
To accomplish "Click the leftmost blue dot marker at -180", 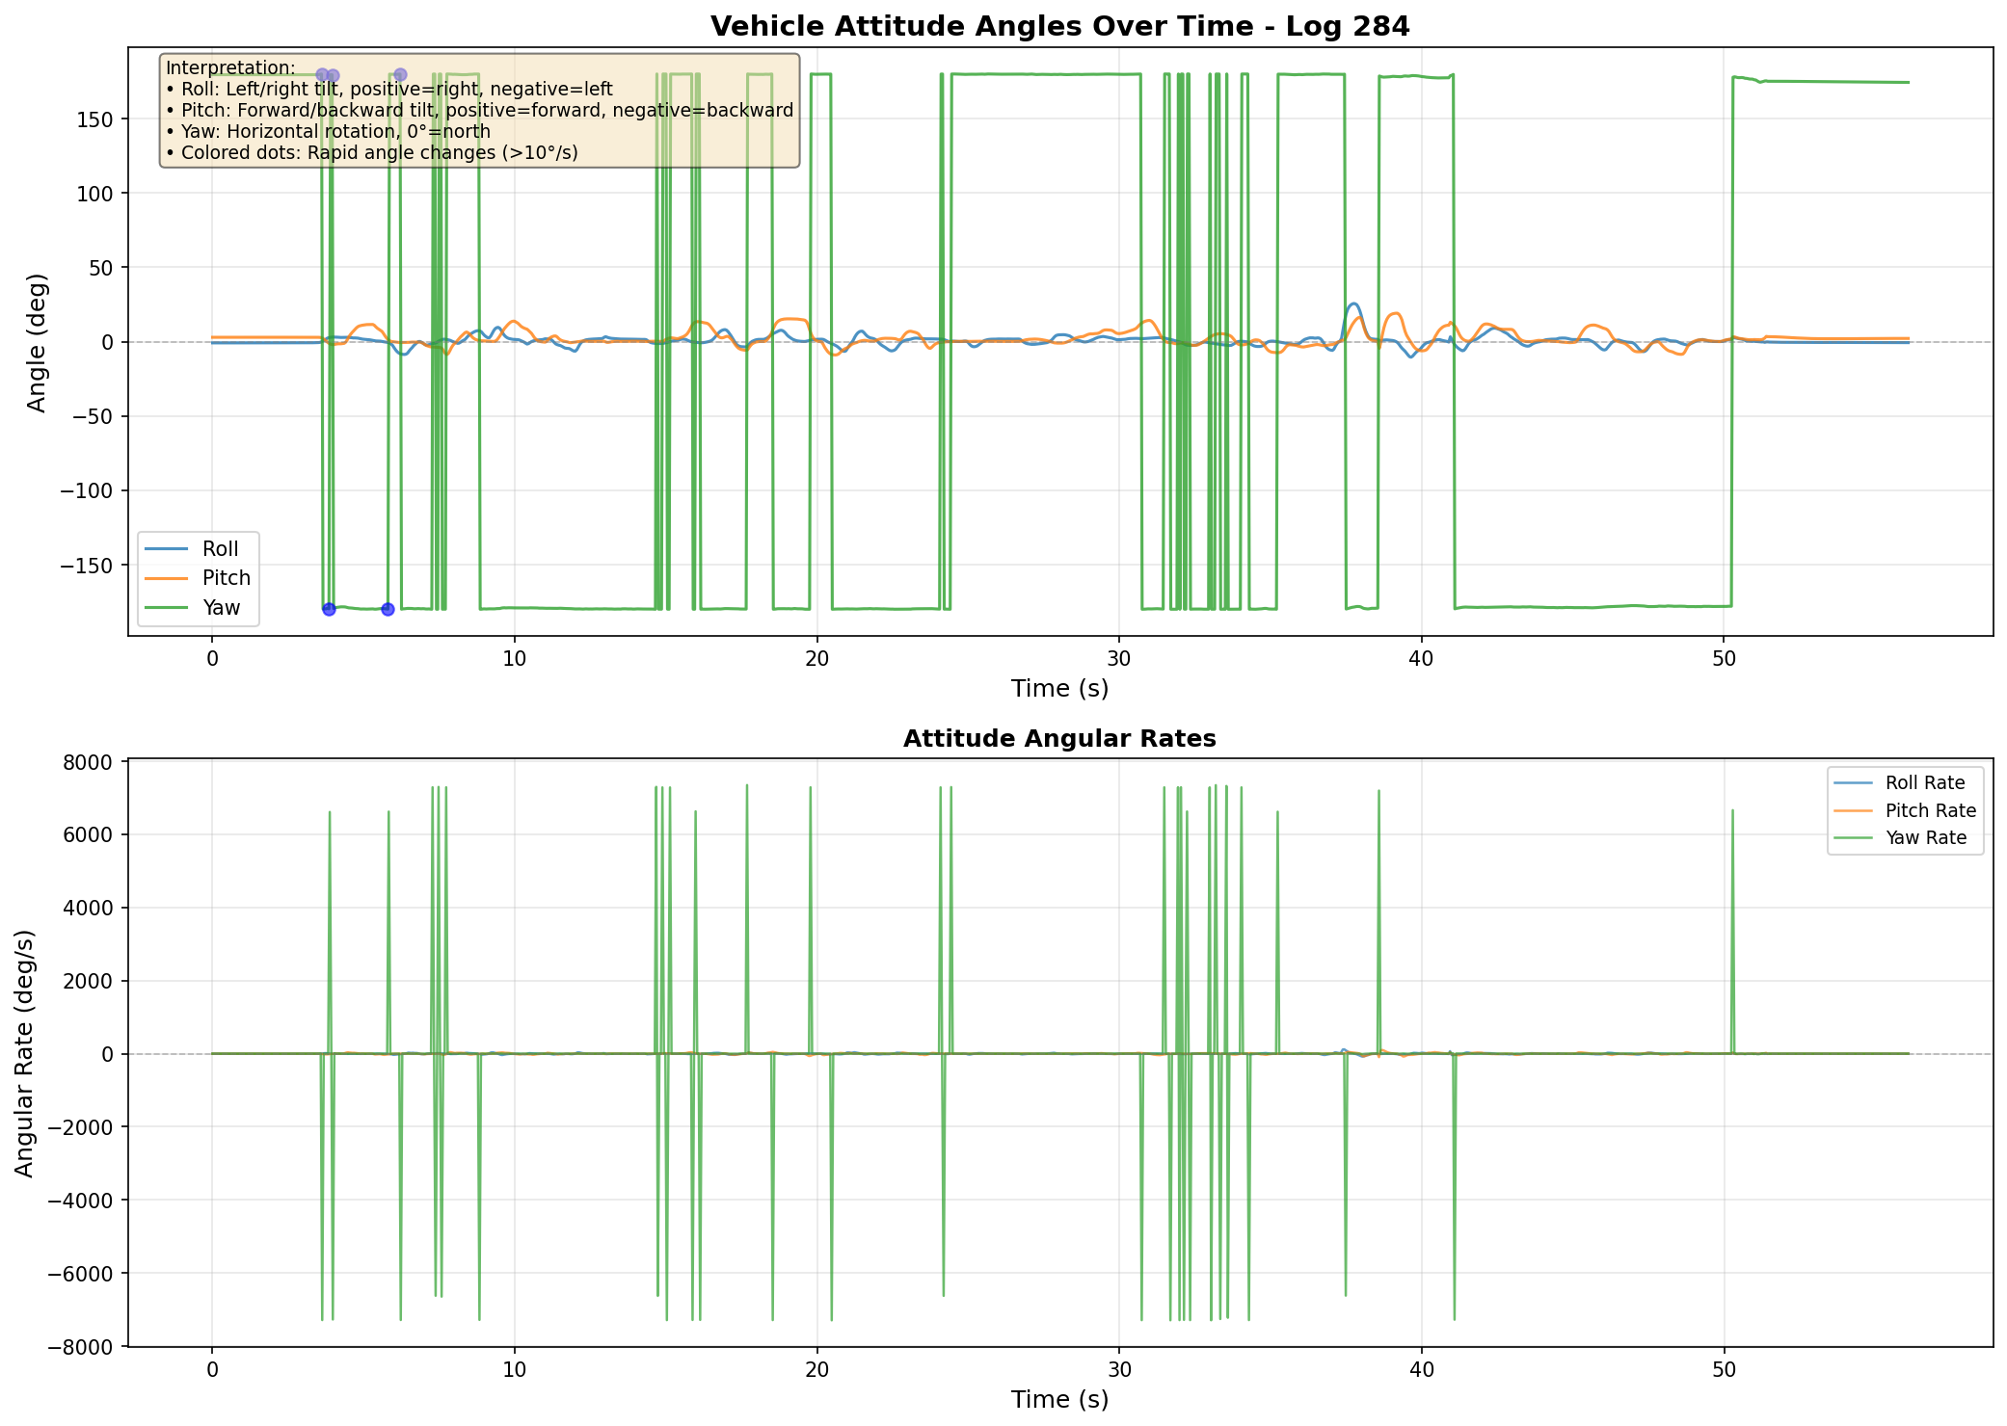I will coord(329,609).
